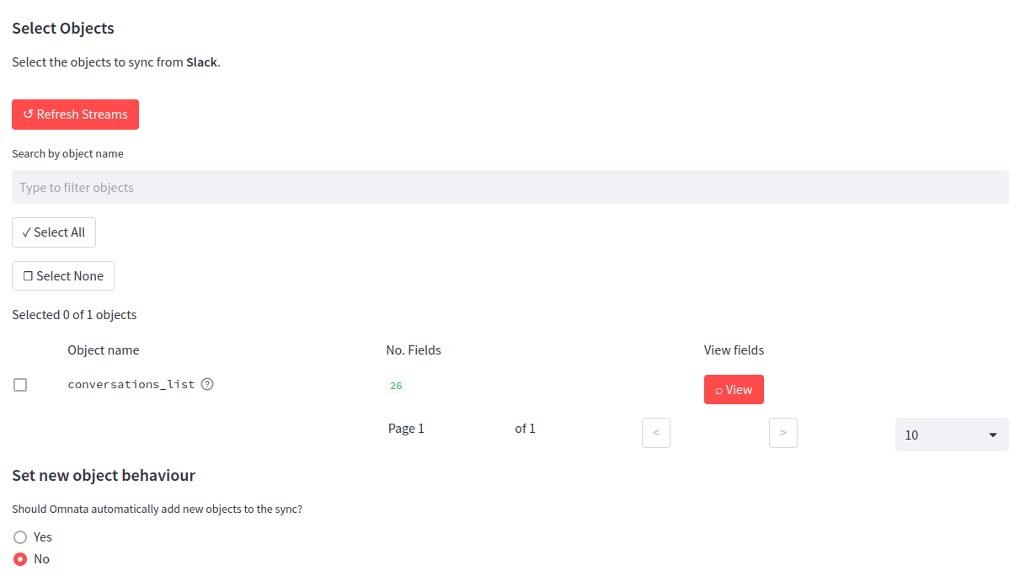Click the caret arrow of page size selector
The width and height of the screenshot is (1020, 587).
coord(992,435)
